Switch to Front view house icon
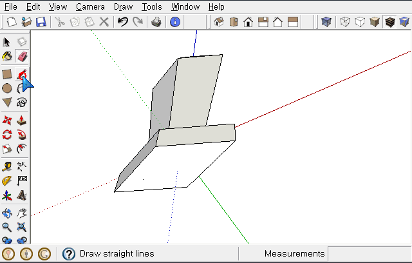 (x=248, y=22)
